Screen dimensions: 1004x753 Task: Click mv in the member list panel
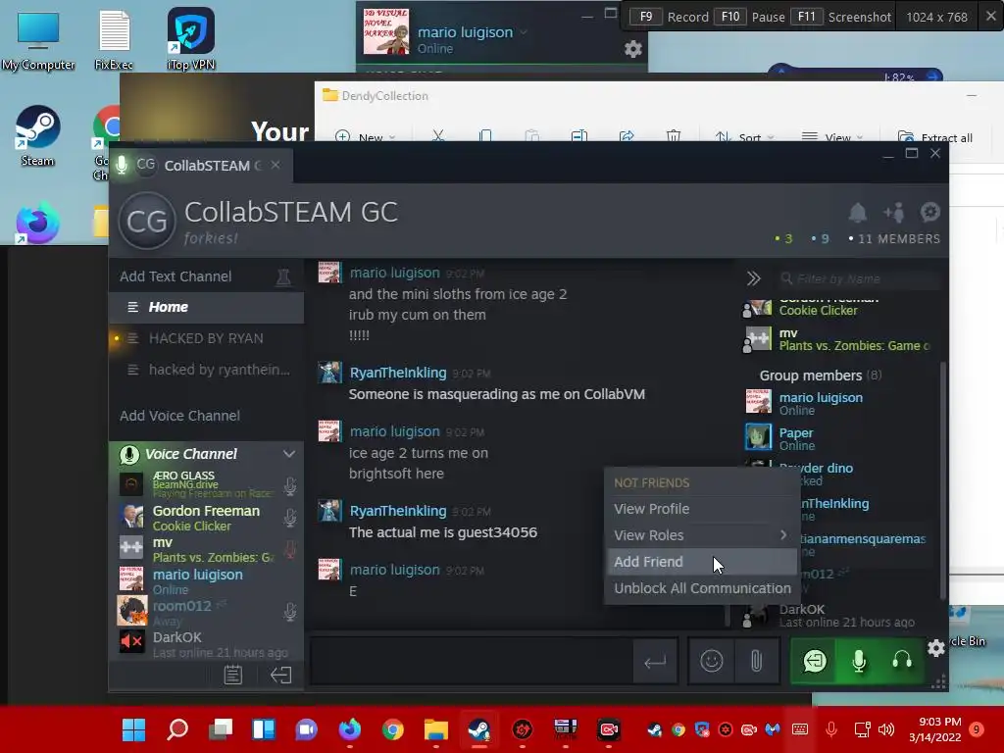pos(788,333)
